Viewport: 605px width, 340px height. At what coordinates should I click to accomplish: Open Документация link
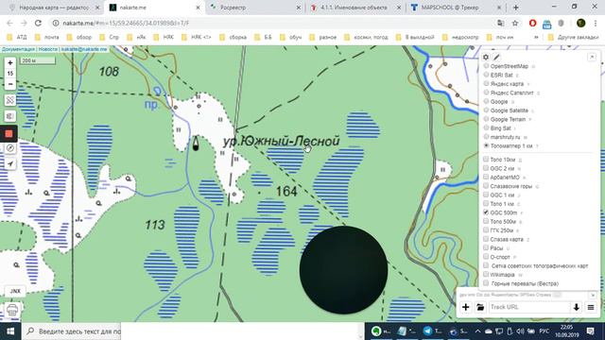(x=18, y=49)
